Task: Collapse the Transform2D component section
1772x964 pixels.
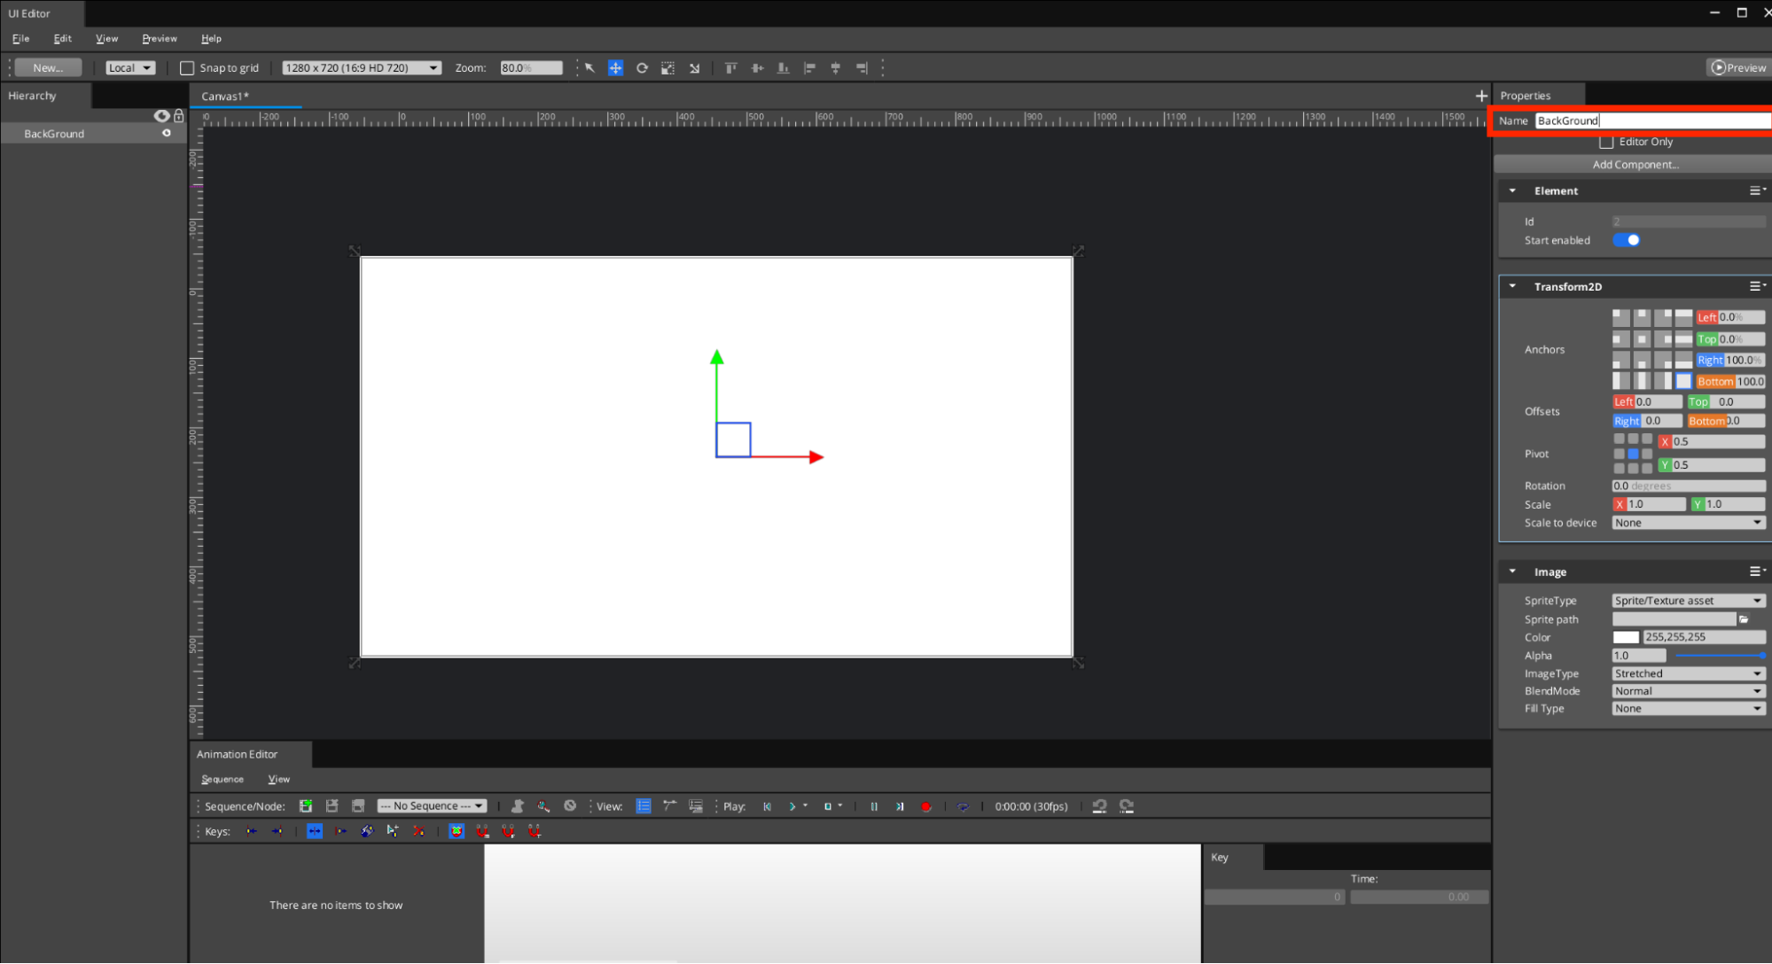Action: (x=1512, y=286)
